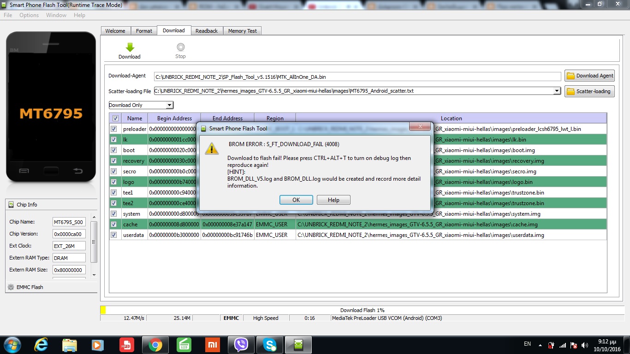The width and height of the screenshot is (630, 354).
Task: Expand the Download Only mode dropdown
Action: click(x=170, y=105)
